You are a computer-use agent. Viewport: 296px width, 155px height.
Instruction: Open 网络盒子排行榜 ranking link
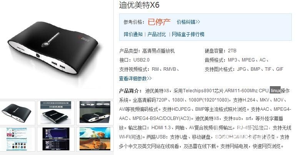(188, 34)
